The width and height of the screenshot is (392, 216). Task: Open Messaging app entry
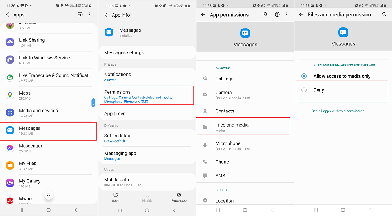(147, 156)
